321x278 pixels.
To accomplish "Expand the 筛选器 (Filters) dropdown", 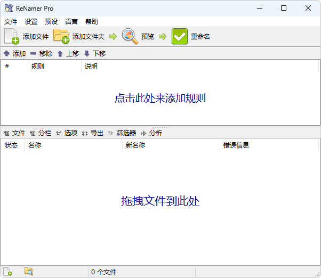I will coord(122,133).
